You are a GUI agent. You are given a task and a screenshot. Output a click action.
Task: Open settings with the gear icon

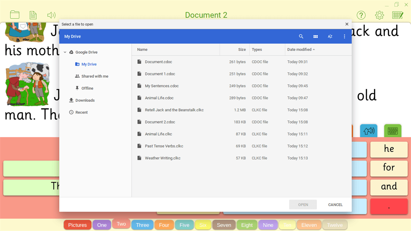(x=379, y=15)
